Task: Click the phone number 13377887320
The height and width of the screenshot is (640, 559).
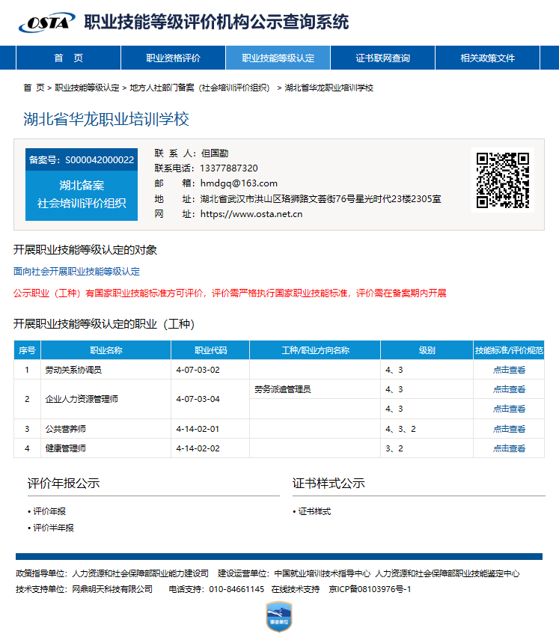Action: pyautogui.click(x=229, y=168)
